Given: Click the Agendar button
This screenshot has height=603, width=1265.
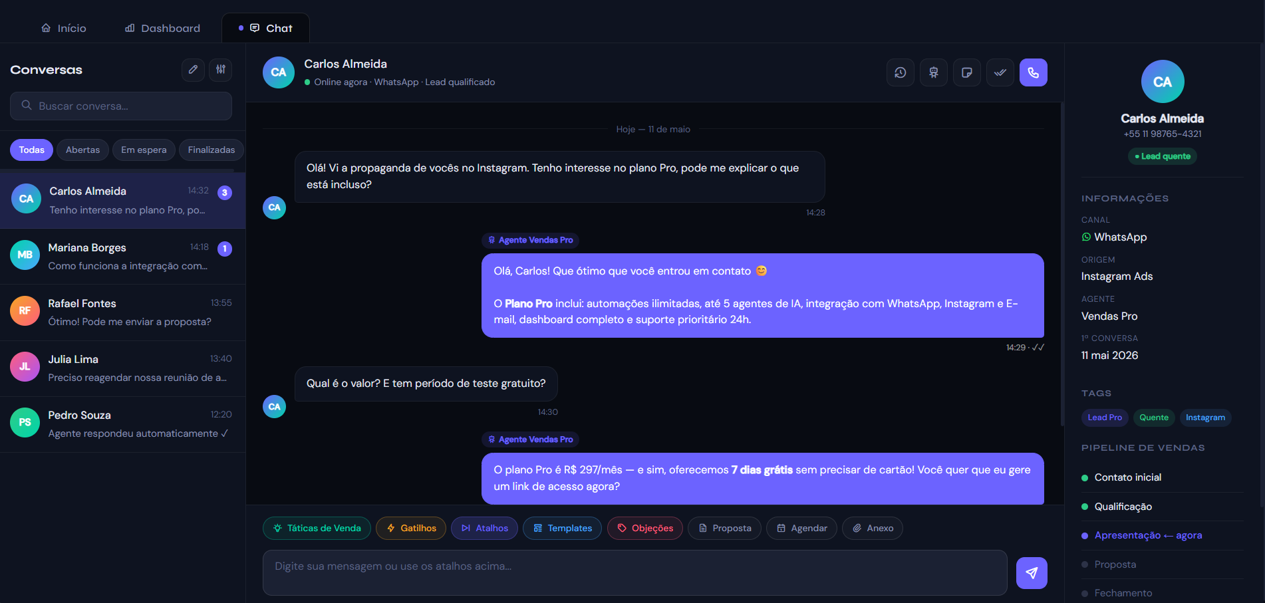Looking at the screenshot, I should (801, 528).
